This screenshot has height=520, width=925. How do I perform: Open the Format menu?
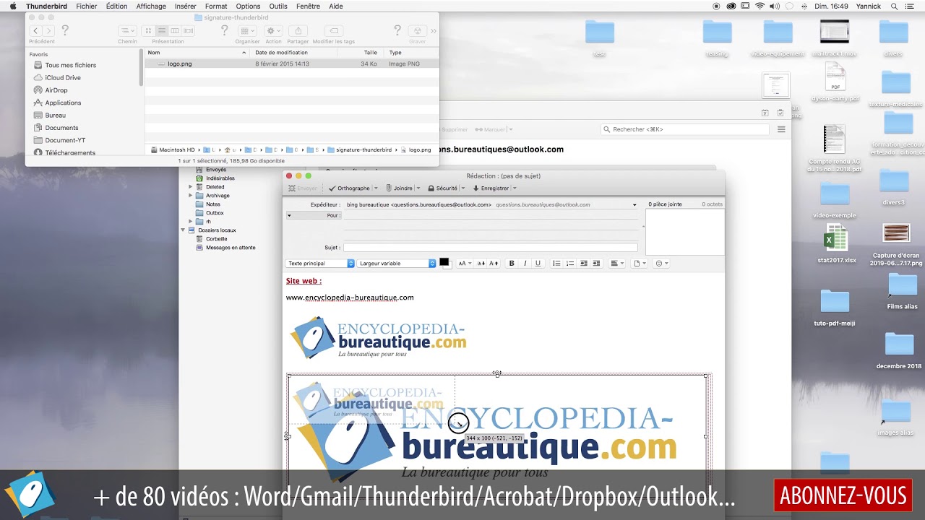point(216,6)
